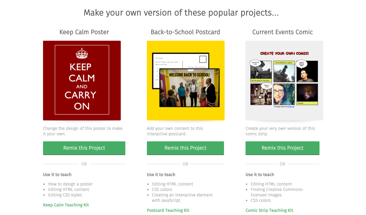This screenshot has height=215, width=366.
Task: Open the Keep Calm Teaching Kit link
Action: coord(66,205)
